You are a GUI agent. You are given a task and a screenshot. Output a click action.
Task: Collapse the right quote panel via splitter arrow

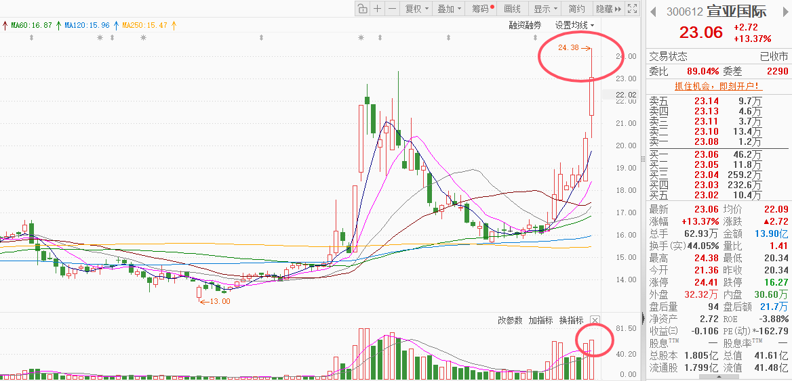tap(642, 318)
